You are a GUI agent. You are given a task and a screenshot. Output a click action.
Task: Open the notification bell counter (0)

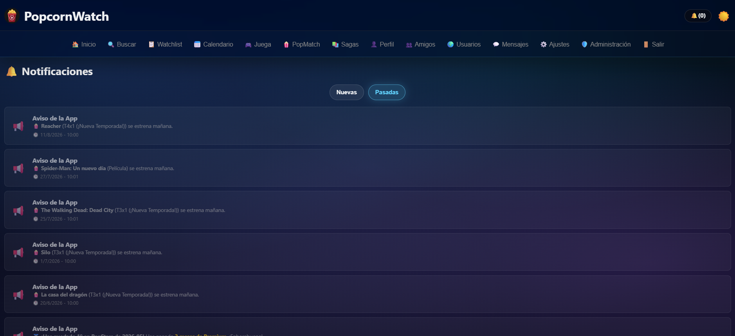point(698,16)
